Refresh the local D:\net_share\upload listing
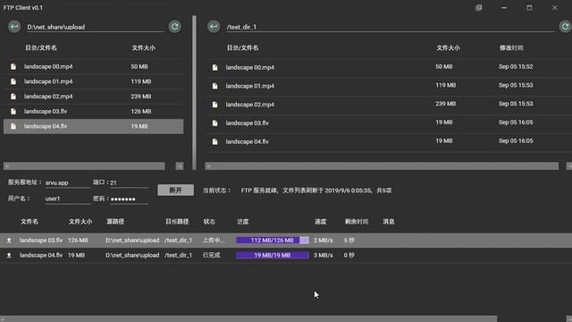Viewport: 572px width, 322px height. coord(175,27)
